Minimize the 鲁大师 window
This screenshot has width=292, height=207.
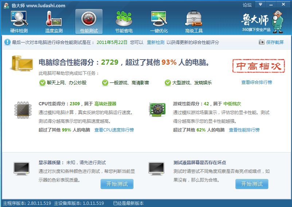(271, 4)
